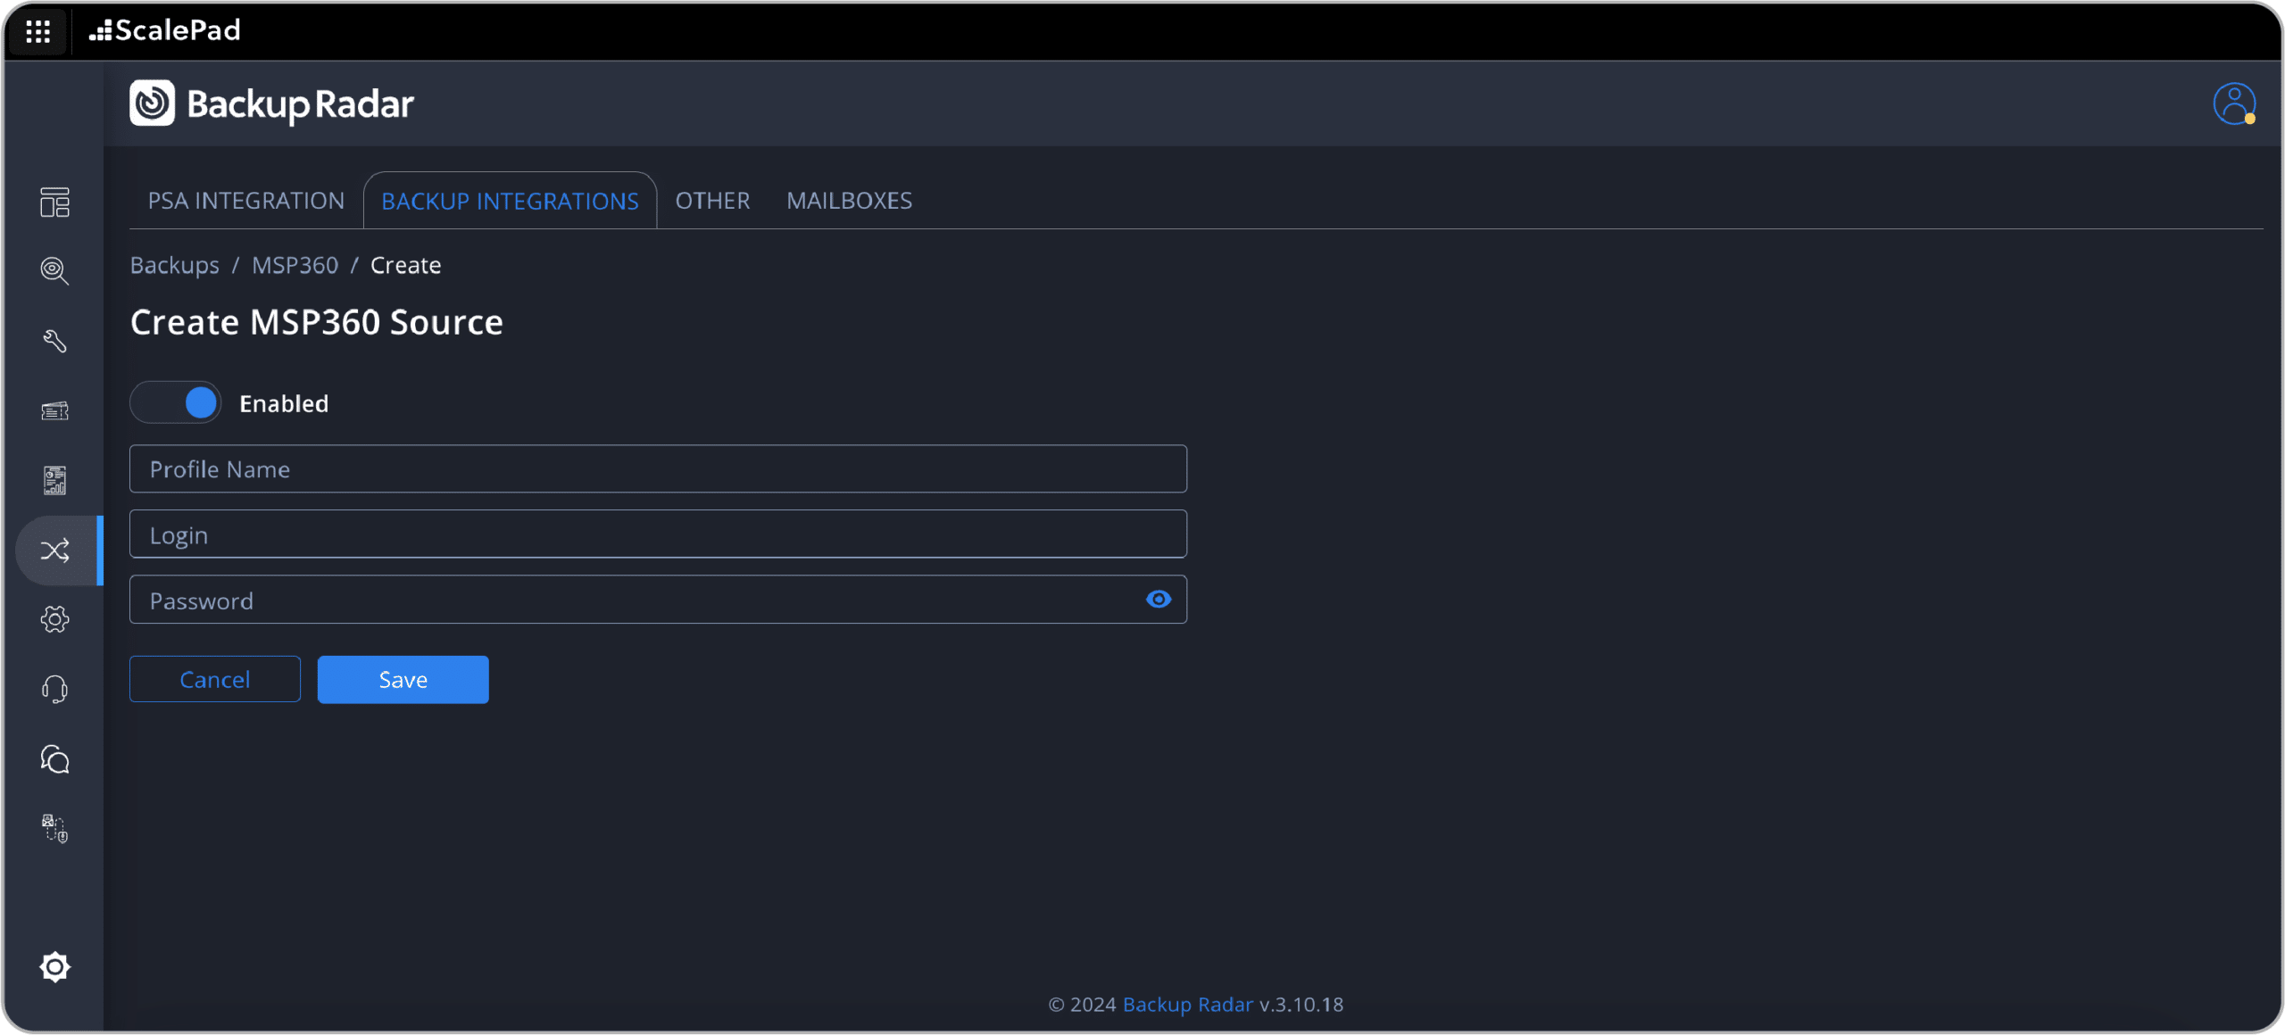
Task: Open the data transfer lock sidebar icon
Action: pyautogui.click(x=54, y=829)
